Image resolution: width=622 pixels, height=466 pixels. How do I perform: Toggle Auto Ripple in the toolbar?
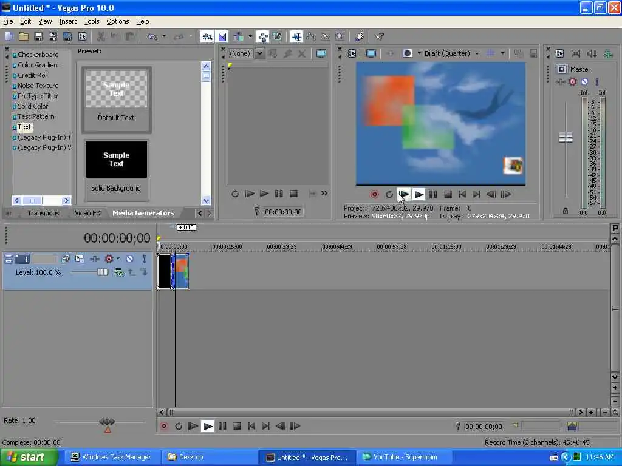pos(239,37)
